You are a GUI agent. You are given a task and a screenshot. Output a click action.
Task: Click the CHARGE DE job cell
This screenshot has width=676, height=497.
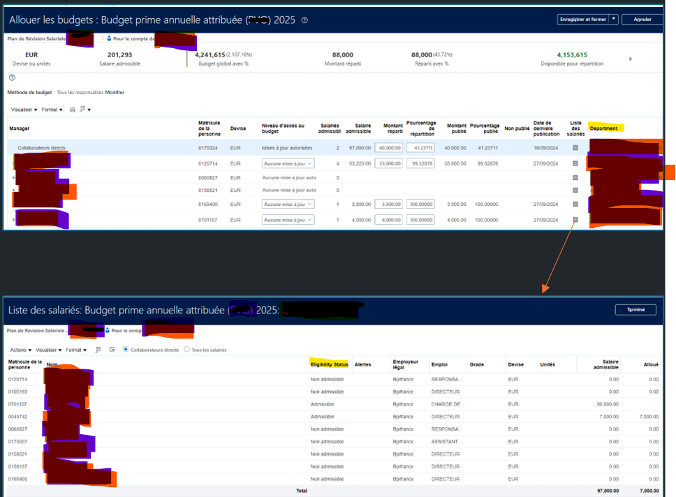(x=448, y=404)
